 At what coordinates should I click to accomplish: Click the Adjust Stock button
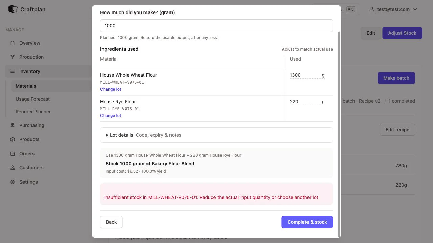[402, 33]
